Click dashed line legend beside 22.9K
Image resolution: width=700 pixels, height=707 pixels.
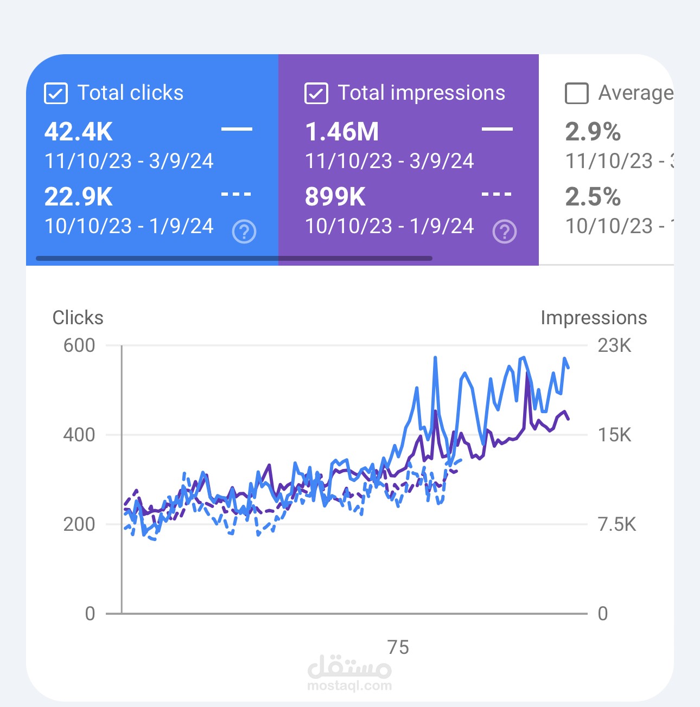[x=237, y=194]
